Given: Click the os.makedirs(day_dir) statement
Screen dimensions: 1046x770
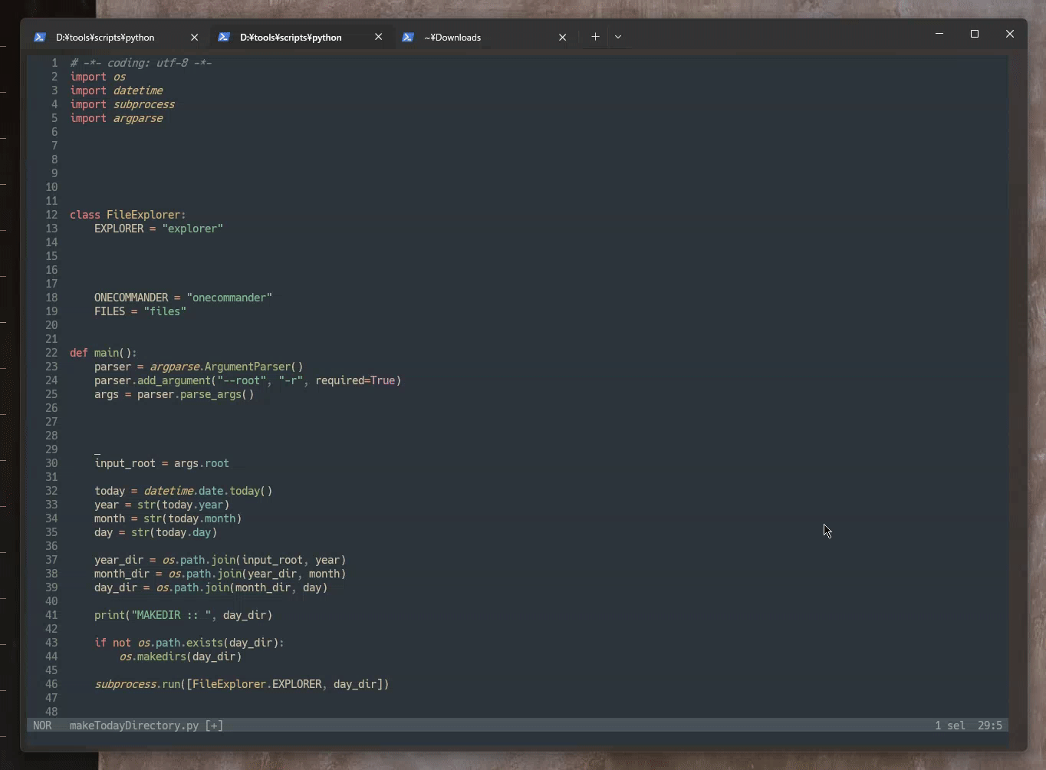Looking at the screenshot, I should click(180, 657).
